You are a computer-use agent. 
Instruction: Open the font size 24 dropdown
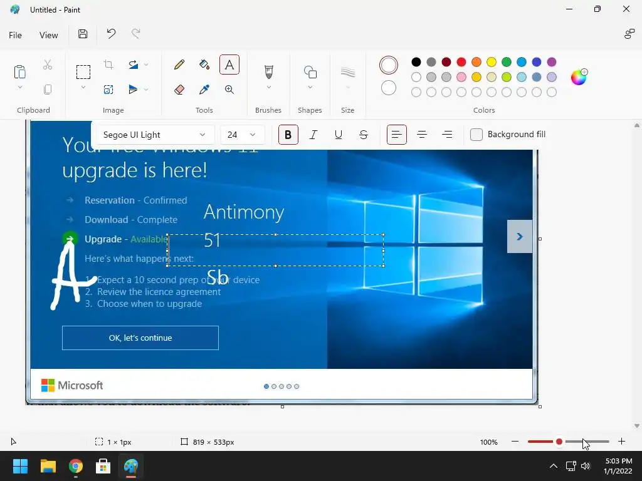242,135
